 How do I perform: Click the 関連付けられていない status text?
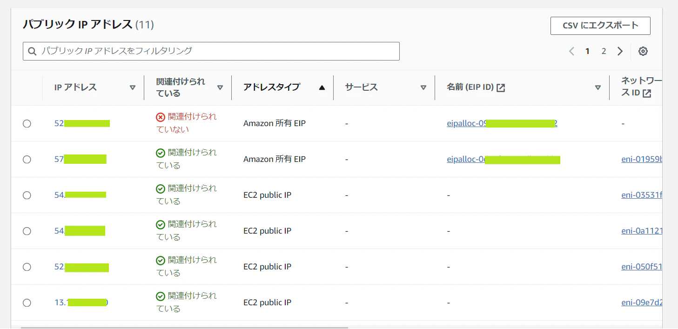pyautogui.click(x=186, y=123)
